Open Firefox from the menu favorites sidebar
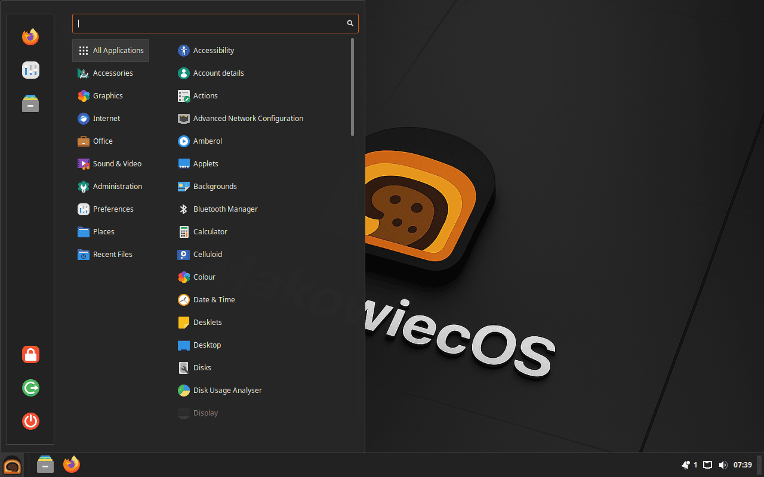The width and height of the screenshot is (764, 477). pos(30,37)
